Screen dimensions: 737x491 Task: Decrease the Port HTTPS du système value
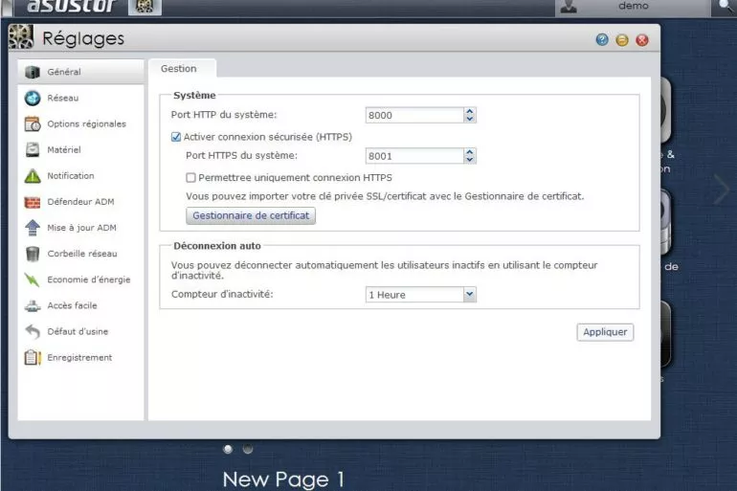pyautogui.click(x=469, y=160)
